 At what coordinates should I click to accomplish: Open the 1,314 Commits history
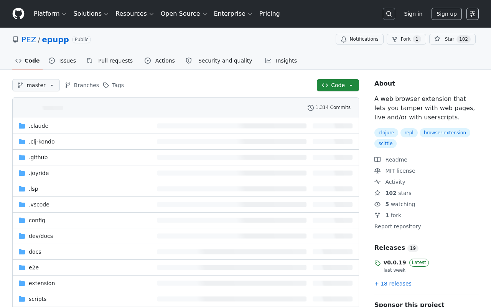(329, 108)
